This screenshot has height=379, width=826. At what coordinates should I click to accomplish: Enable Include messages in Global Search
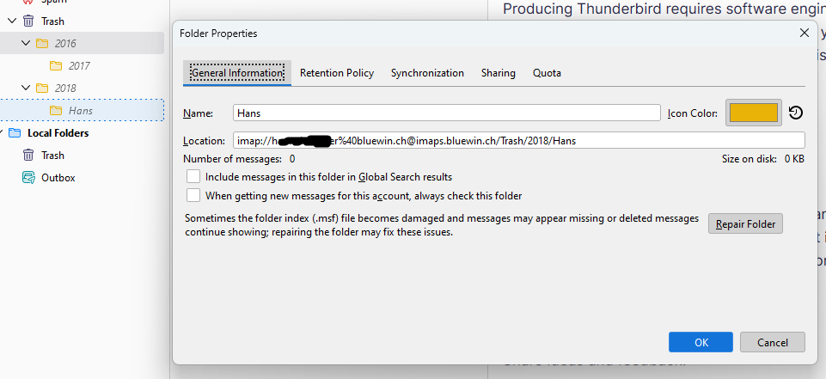[x=193, y=176]
